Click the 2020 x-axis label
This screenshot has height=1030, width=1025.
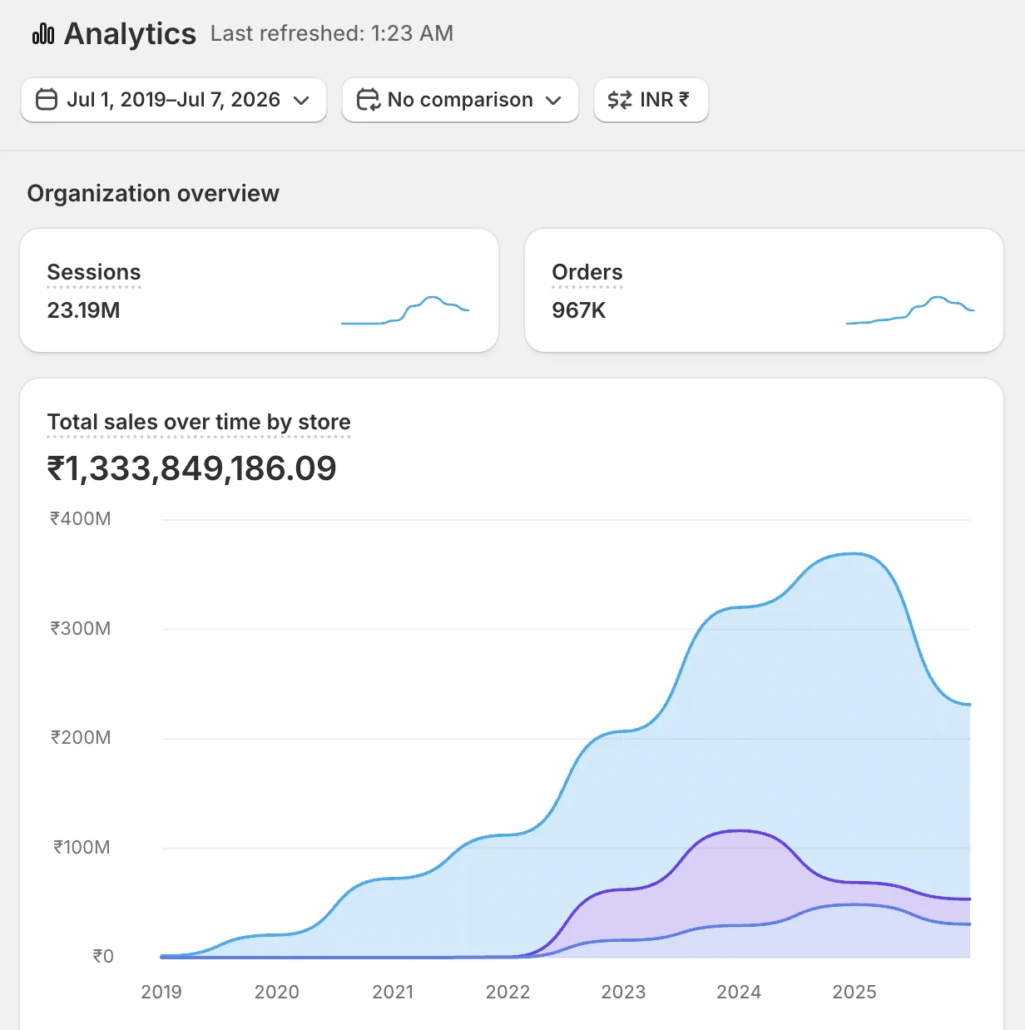tap(277, 992)
